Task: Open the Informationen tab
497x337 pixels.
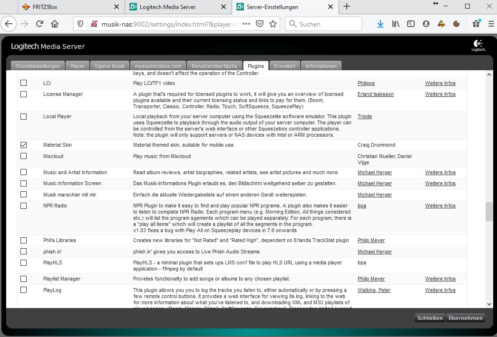Action: [321, 66]
